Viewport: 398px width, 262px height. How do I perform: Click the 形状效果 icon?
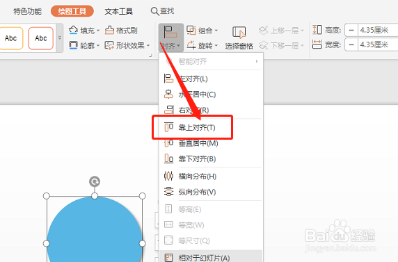(x=109, y=45)
